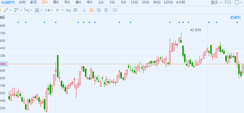The image size is (244, 113).
Task: Expand the line tool options arrow
Action: (x=11, y=10)
